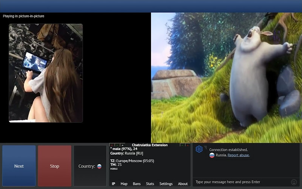Open the emoji smiley picker
The image size is (302, 189).
pos(294,182)
